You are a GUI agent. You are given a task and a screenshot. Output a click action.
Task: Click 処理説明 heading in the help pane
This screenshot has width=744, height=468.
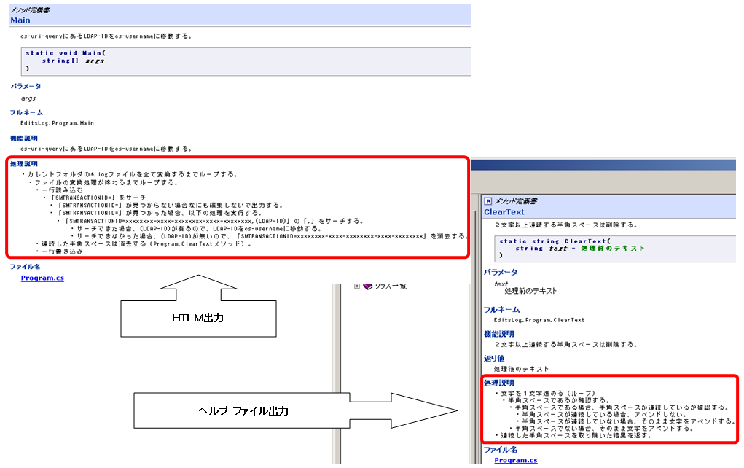498,383
